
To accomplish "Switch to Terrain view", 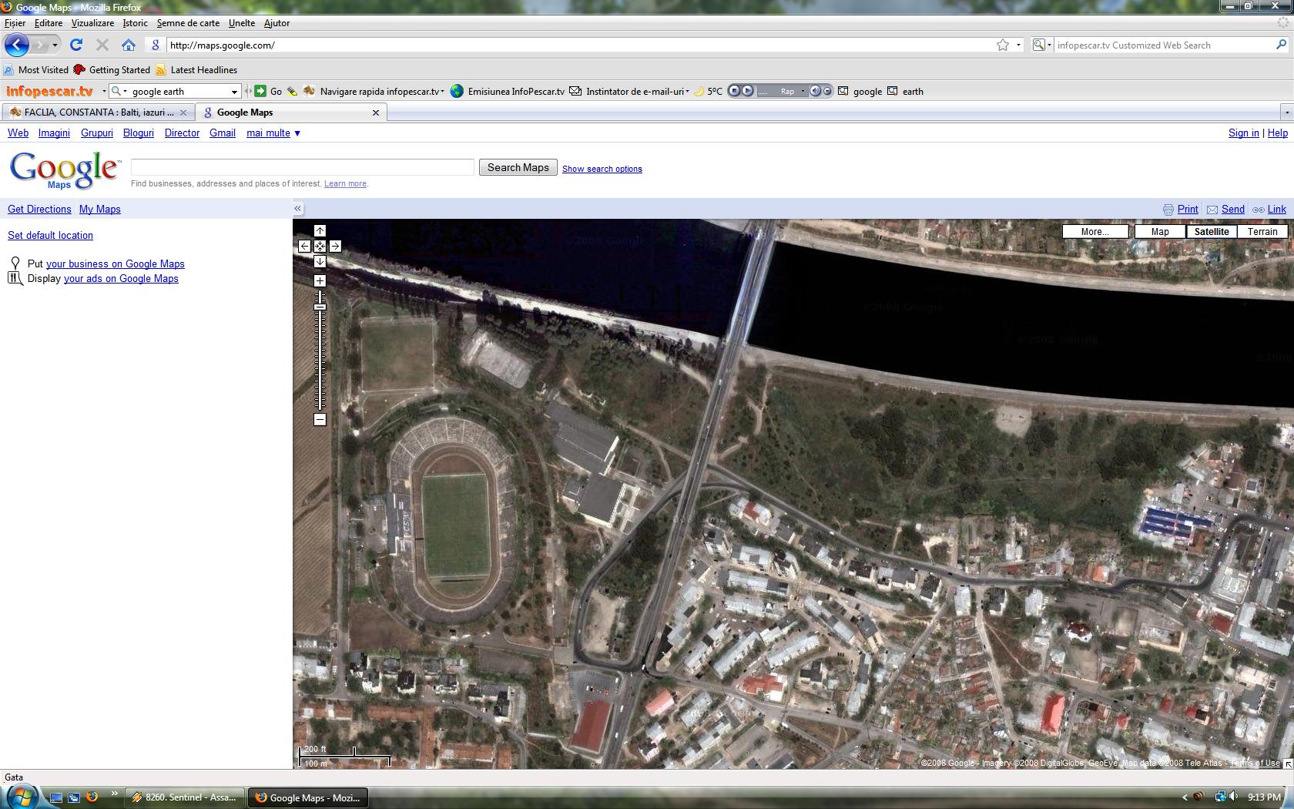I will coord(1262,232).
